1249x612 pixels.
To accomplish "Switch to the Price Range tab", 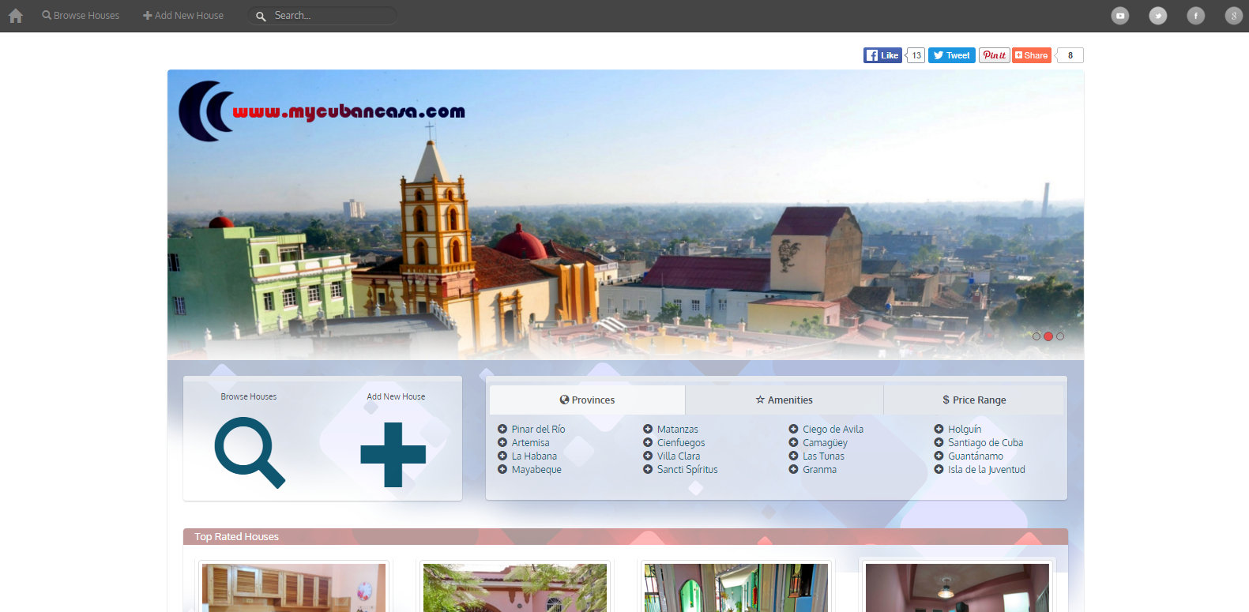I will pos(974,400).
